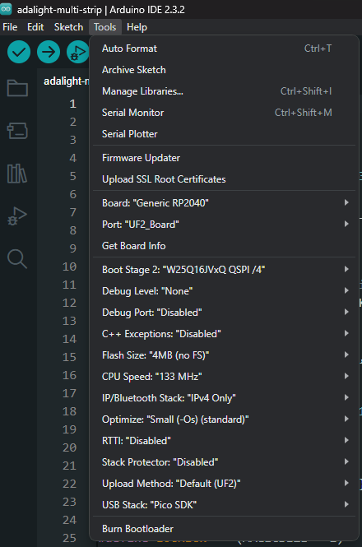Click line number 10 in the editor gutter
This screenshot has width=362, height=547.
pos(69,267)
